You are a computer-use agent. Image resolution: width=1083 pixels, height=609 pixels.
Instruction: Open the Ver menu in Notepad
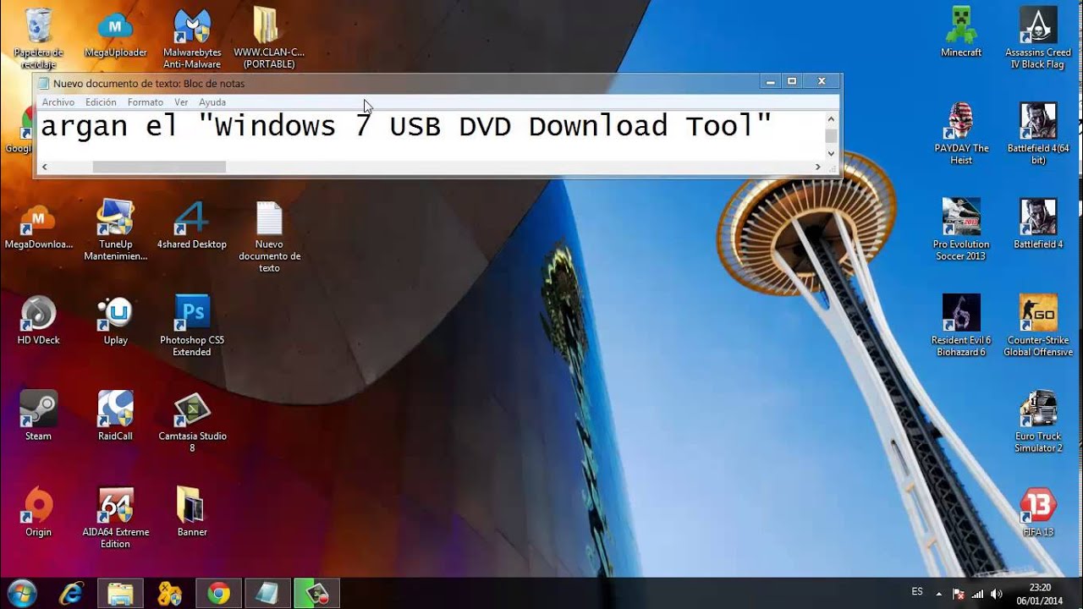point(181,102)
